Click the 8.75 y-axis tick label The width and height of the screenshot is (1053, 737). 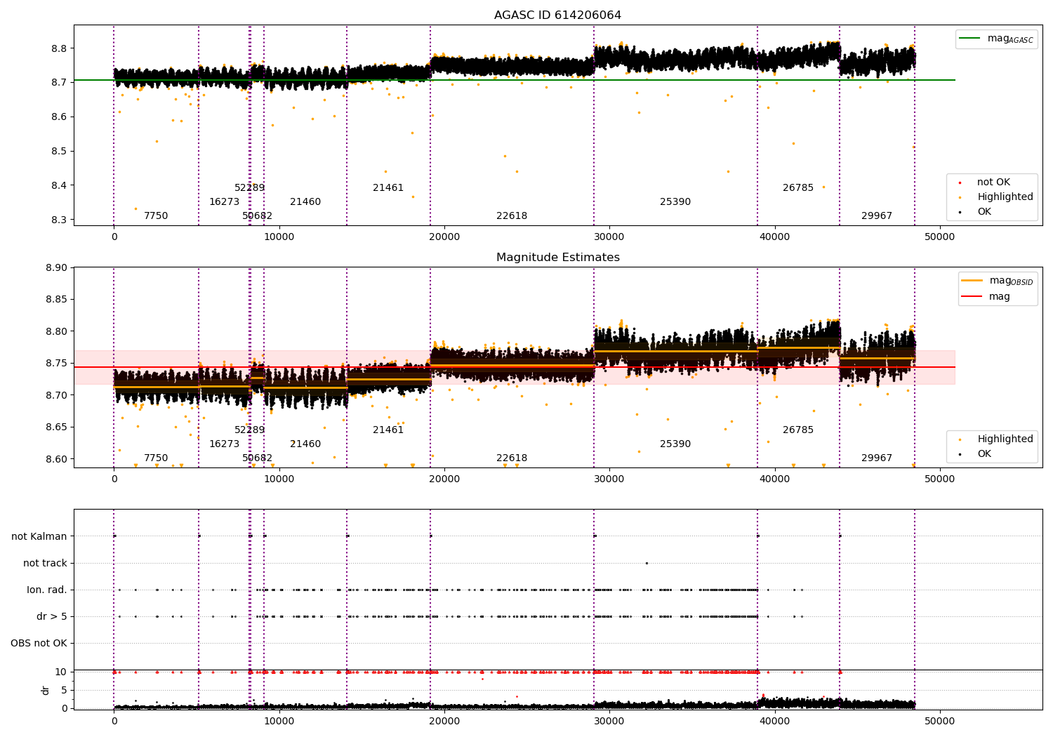[x=55, y=364]
